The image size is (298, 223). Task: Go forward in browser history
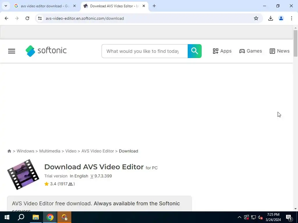[17, 18]
